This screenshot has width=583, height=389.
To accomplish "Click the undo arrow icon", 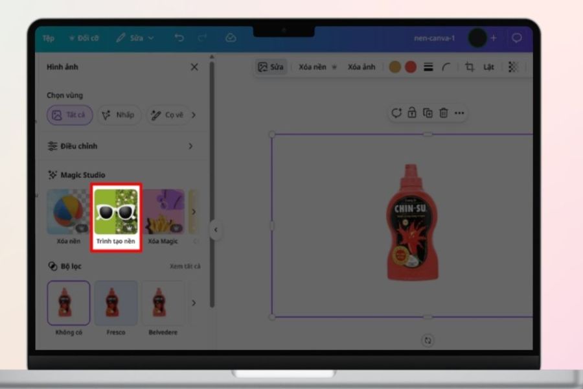I will point(179,38).
